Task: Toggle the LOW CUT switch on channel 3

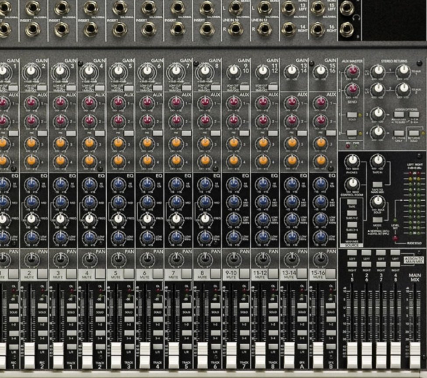Action: tap(71, 88)
